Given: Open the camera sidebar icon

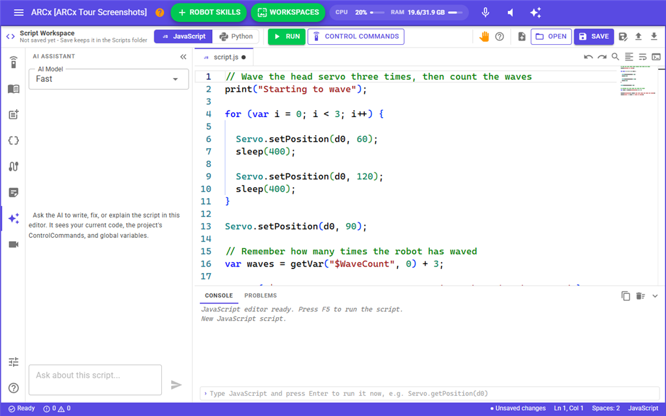Looking at the screenshot, I should click(x=14, y=244).
